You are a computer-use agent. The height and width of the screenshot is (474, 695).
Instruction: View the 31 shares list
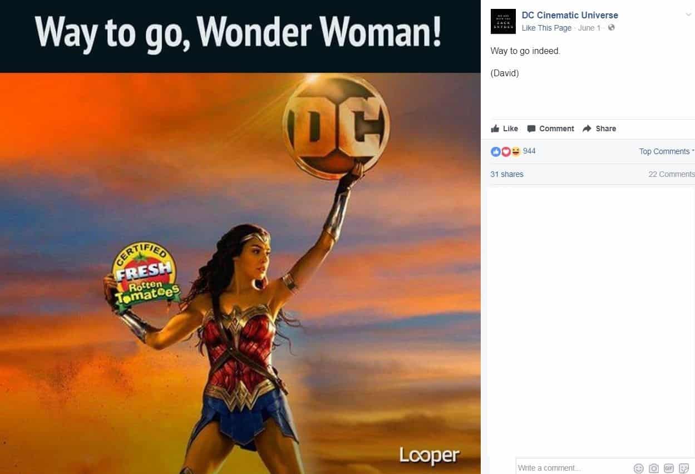tap(507, 174)
